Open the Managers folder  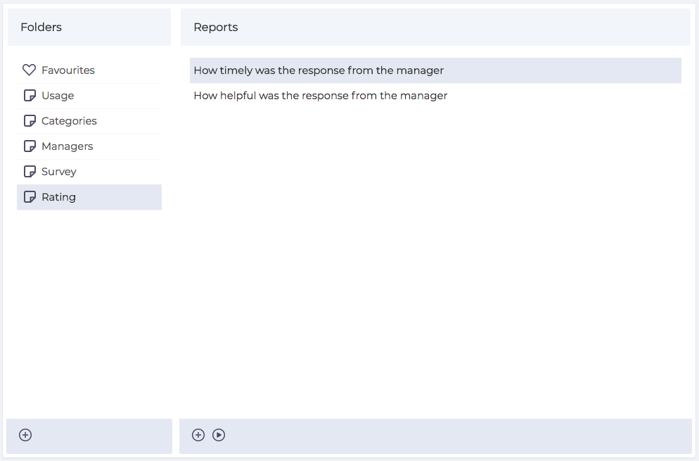(x=68, y=146)
